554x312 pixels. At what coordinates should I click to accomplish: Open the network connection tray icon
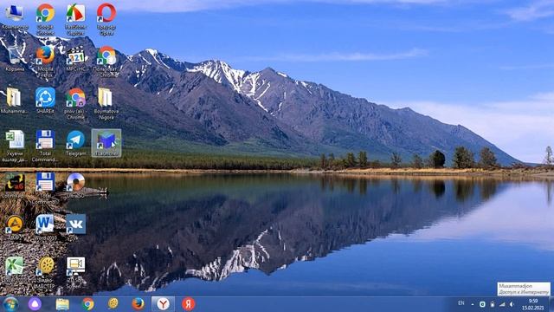tap(502, 304)
